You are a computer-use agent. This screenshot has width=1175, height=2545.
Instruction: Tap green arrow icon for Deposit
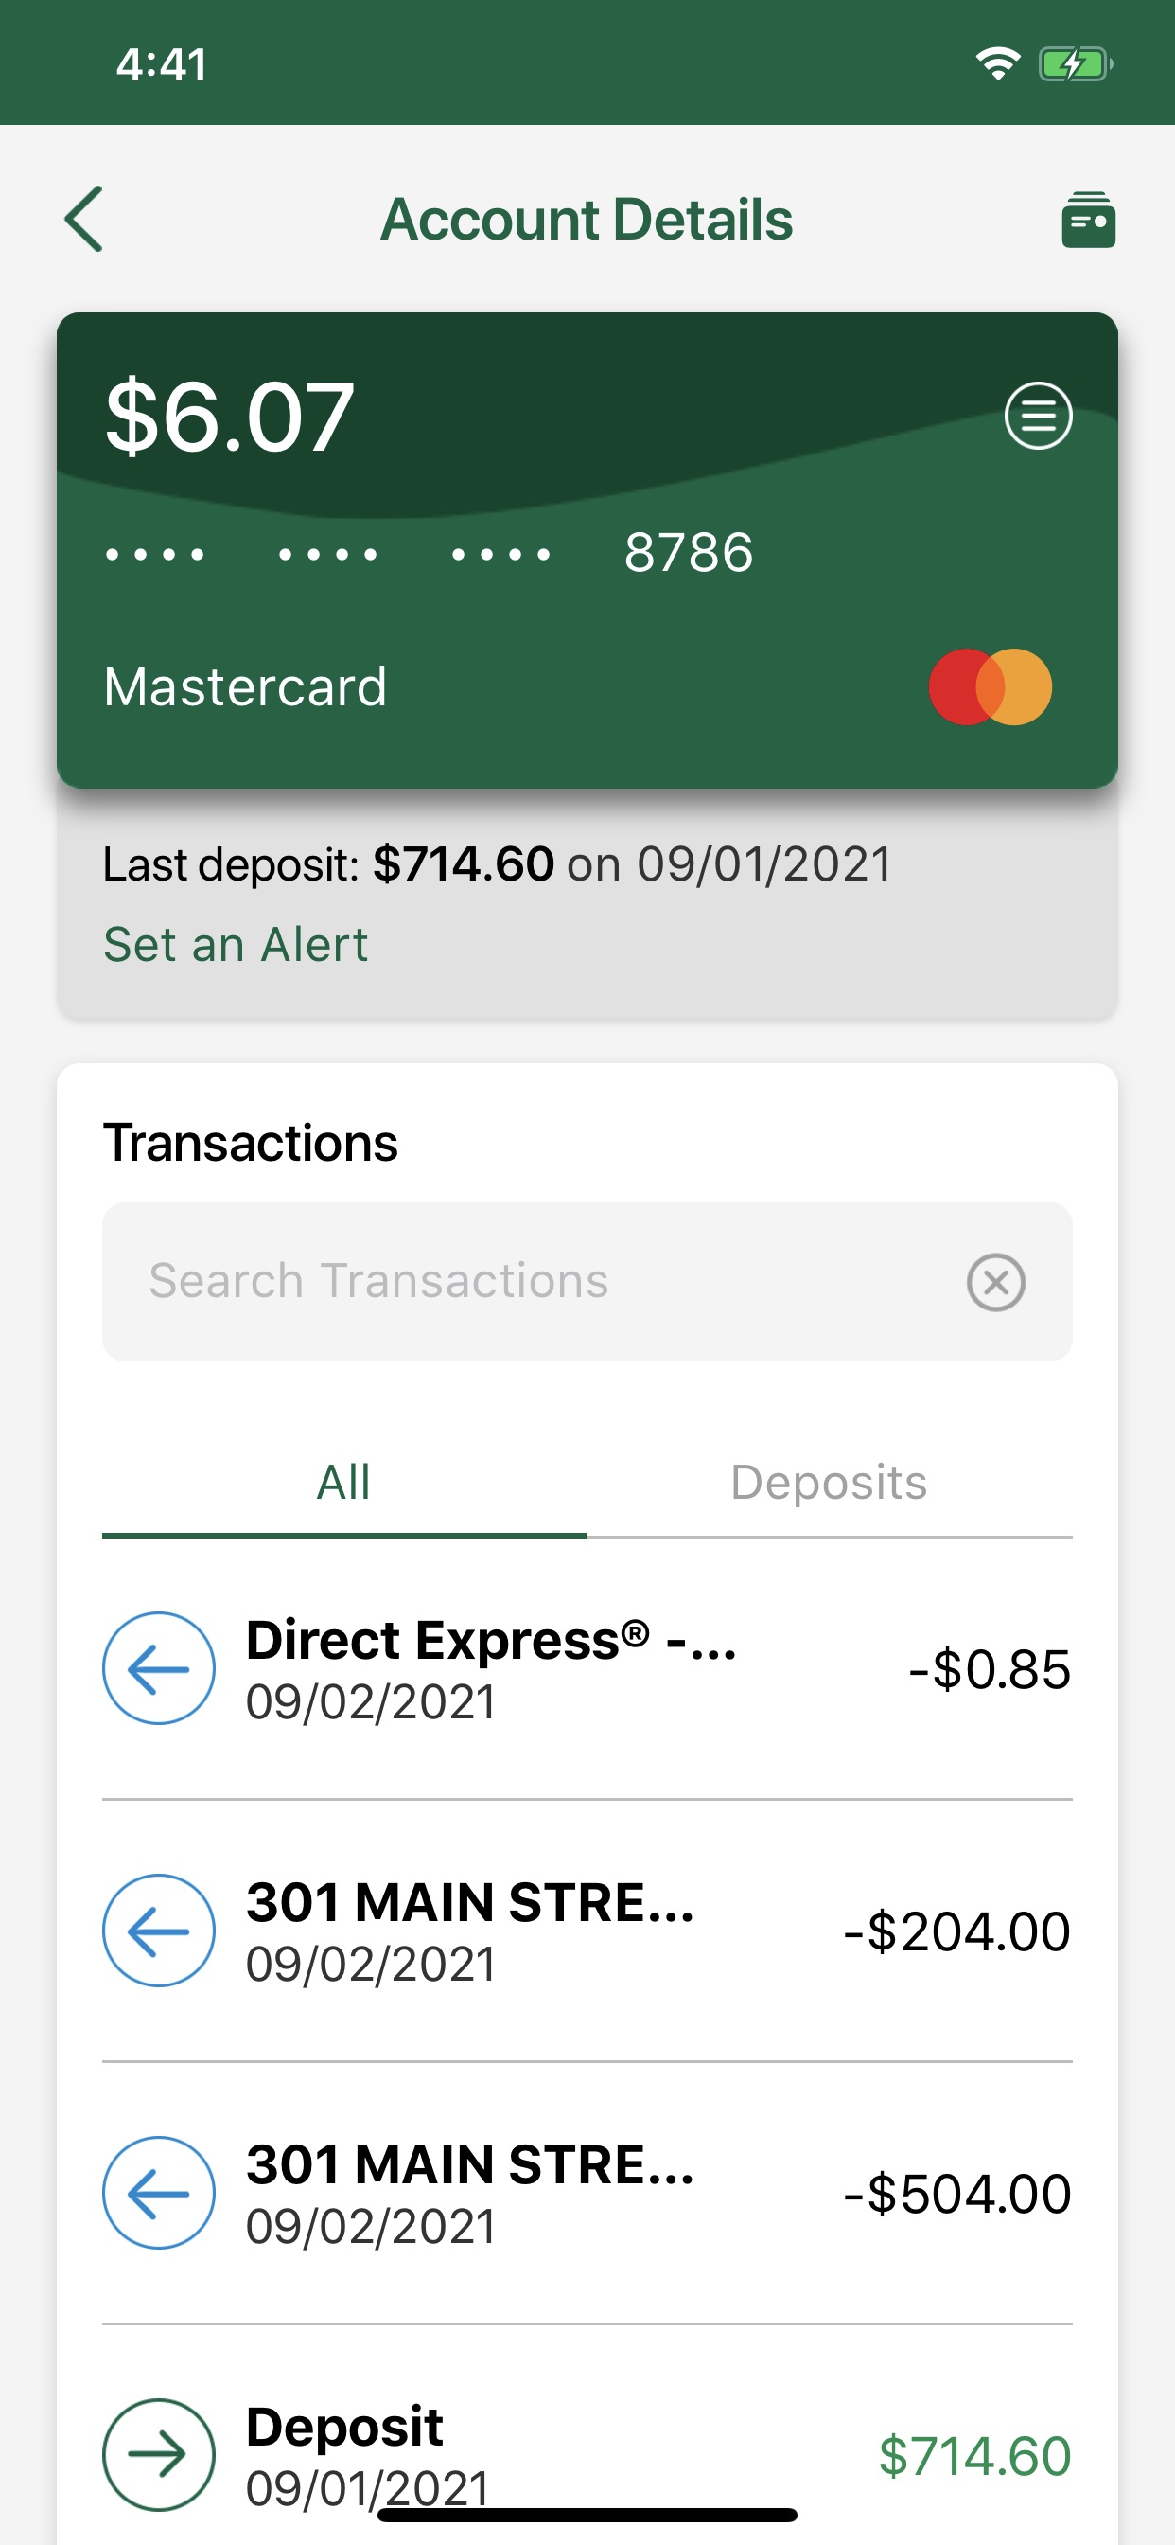(x=159, y=2454)
